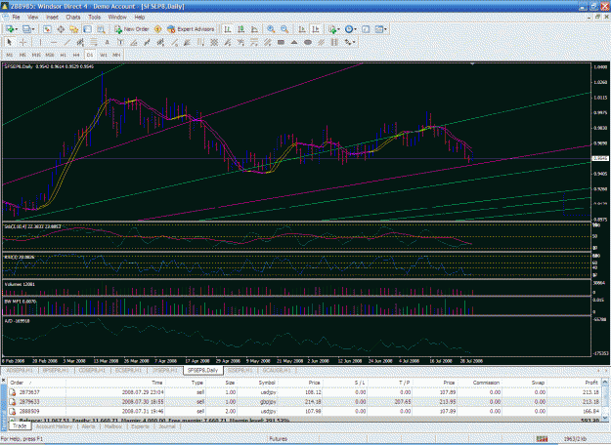
Task: Close the Terminal panel with X
Action: click(4, 380)
